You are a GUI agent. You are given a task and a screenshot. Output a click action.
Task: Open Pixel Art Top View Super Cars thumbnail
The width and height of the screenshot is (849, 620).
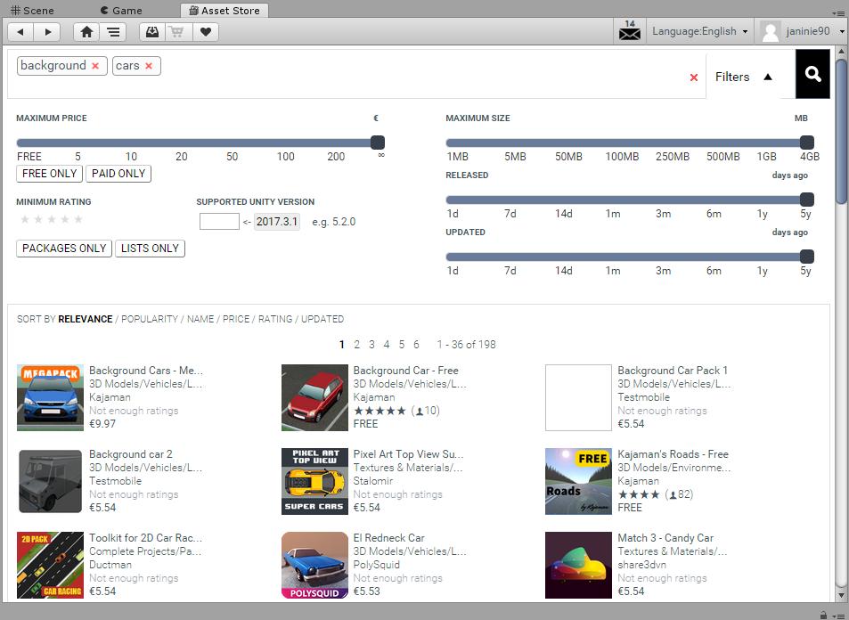click(314, 481)
